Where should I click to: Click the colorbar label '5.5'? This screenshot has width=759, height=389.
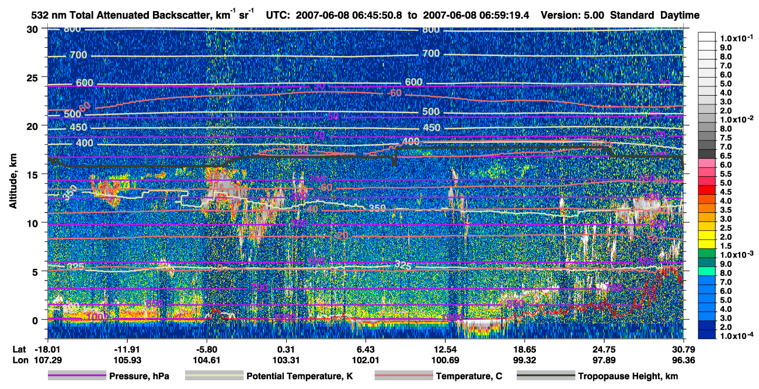point(726,174)
